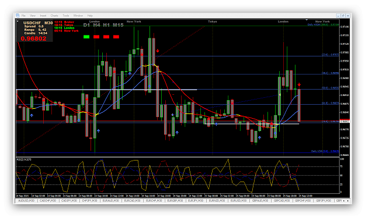Click the green D1 trend indicator box
This screenshot has height=217, width=365.
(x=86, y=37)
